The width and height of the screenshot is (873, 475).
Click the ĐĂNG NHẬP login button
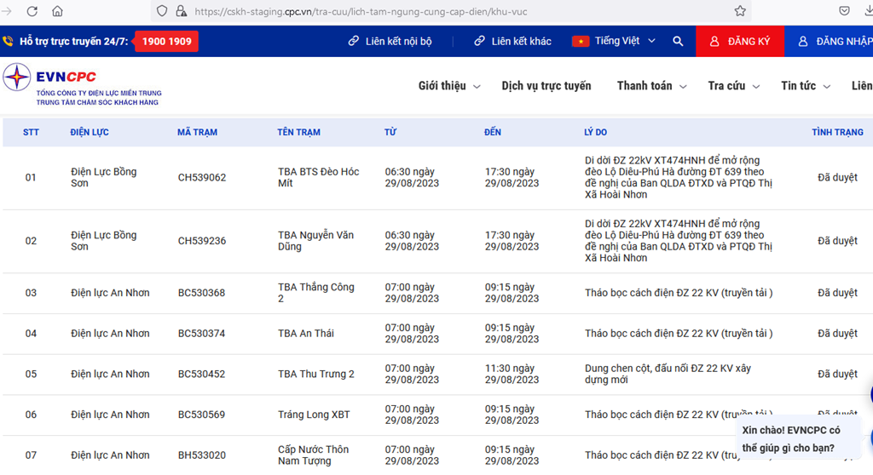coord(829,41)
